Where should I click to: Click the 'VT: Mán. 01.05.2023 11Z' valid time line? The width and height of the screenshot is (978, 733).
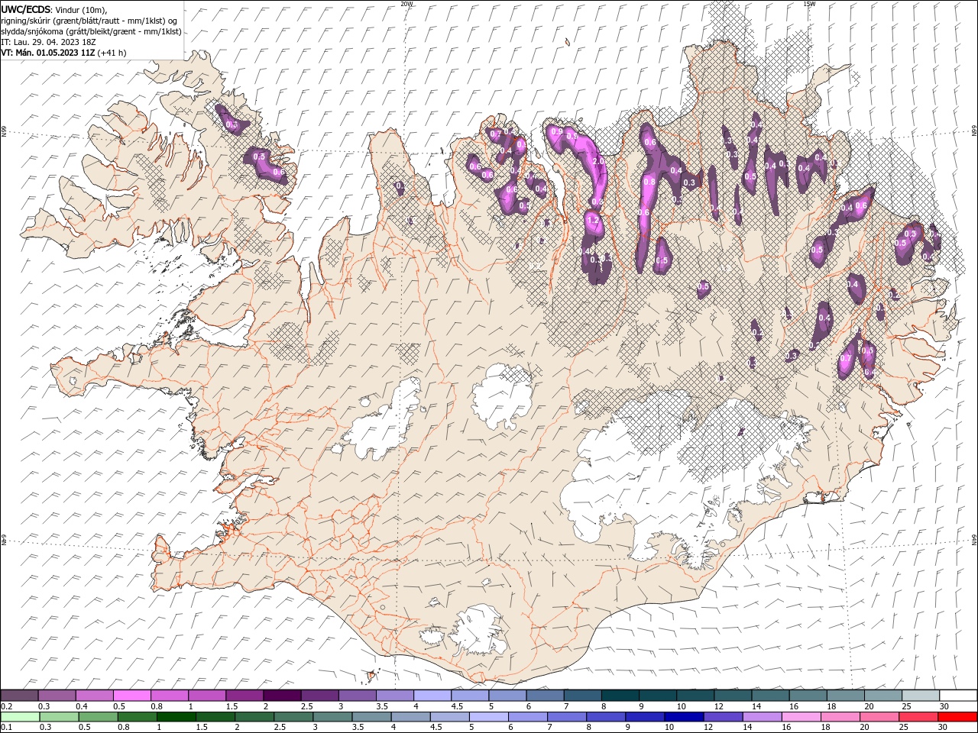pyautogui.click(x=47, y=53)
